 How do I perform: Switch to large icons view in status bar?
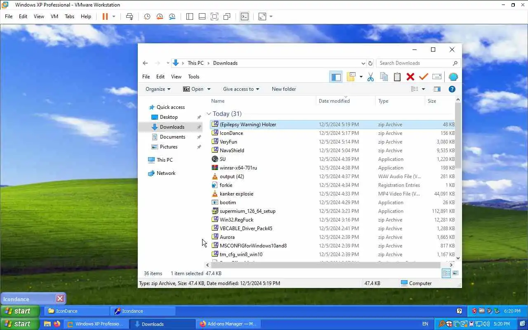455,273
